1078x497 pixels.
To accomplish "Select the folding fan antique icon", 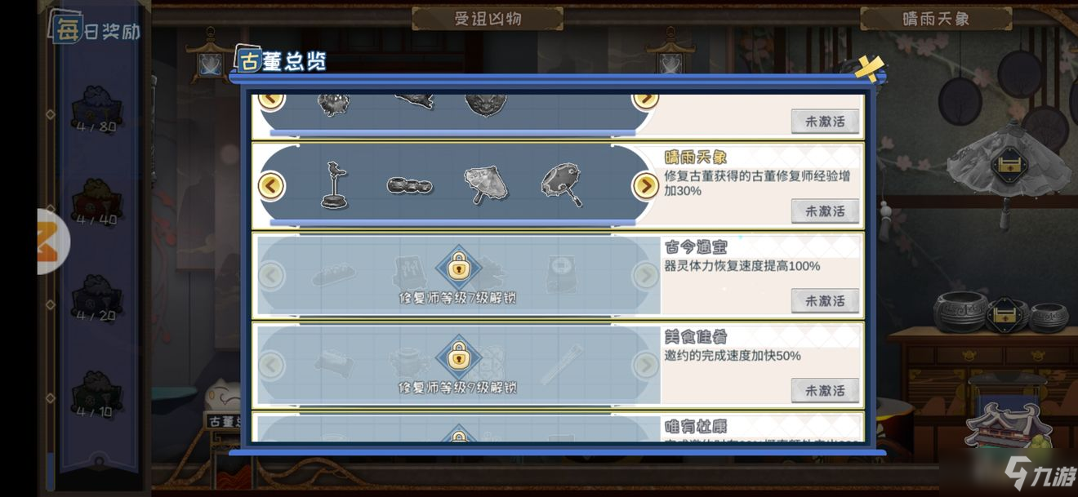I will click(x=485, y=184).
